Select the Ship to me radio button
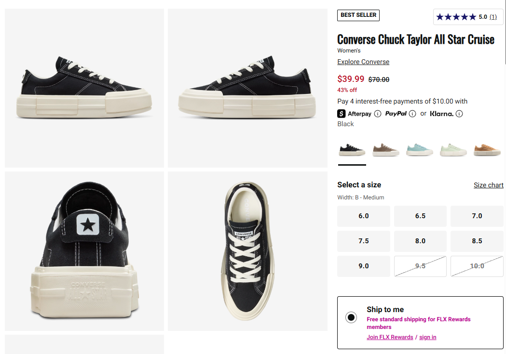Viewport: 506px width, 354px height. tap(351, 317)
